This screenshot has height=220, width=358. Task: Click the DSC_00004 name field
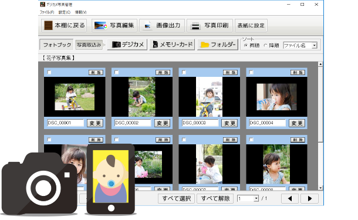tap(268, 123)
